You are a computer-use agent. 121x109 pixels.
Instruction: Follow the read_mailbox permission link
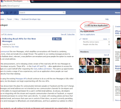tap(43, 69)
